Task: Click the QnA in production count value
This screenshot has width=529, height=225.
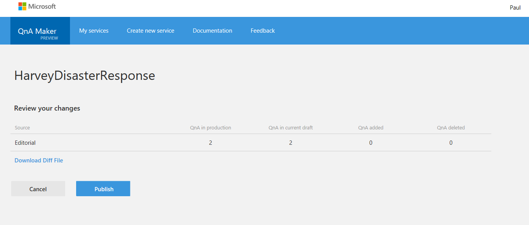Action: [x=211, y=143]
